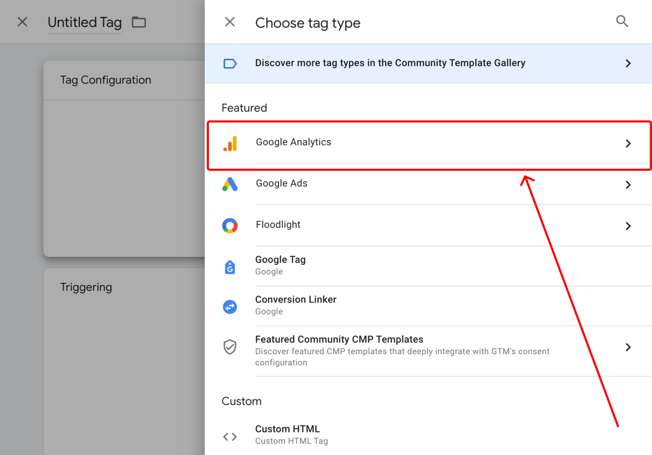Expand Google Ads tag types chevron
652x455 pixels.
pos(628,185)
